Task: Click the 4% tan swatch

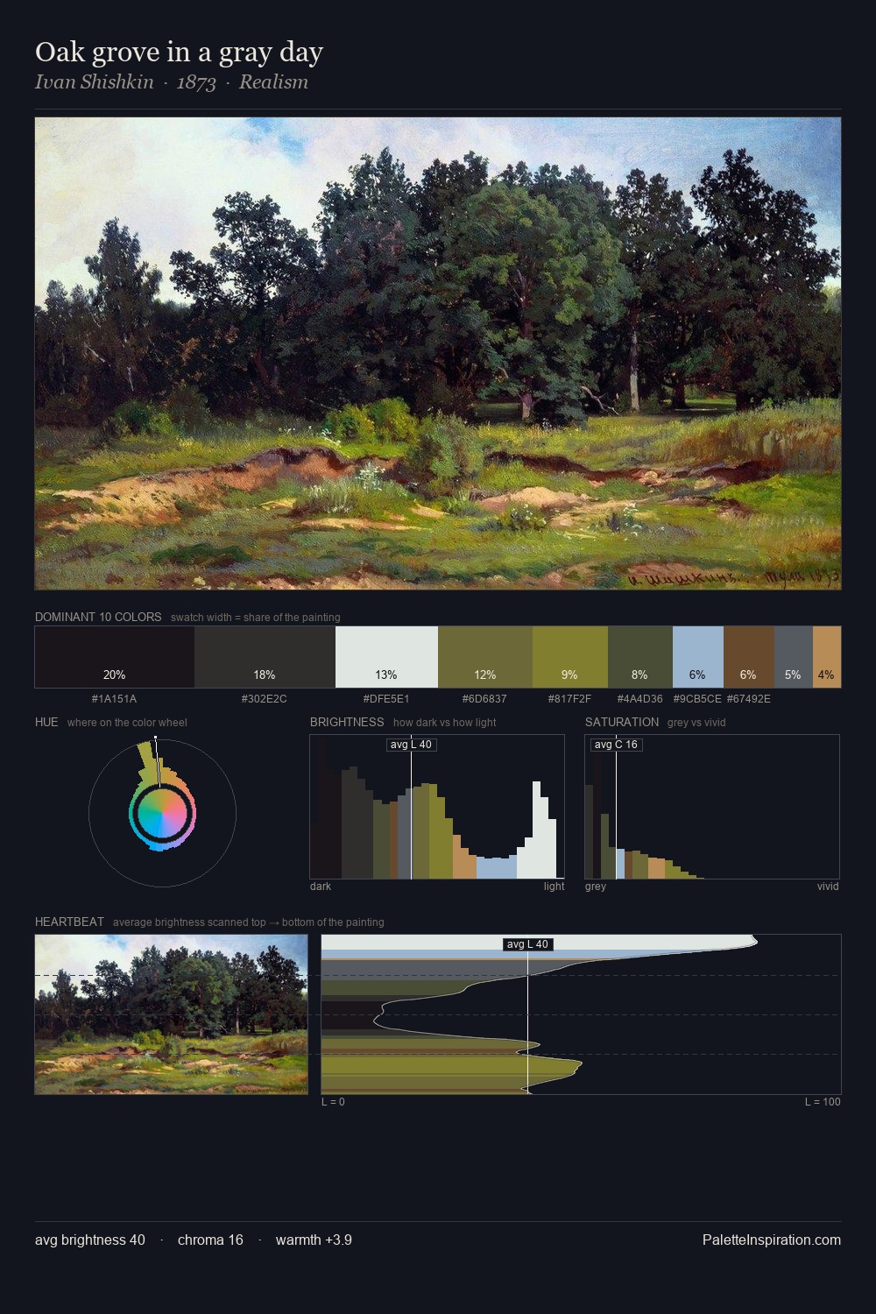Action: pos(827,657)
